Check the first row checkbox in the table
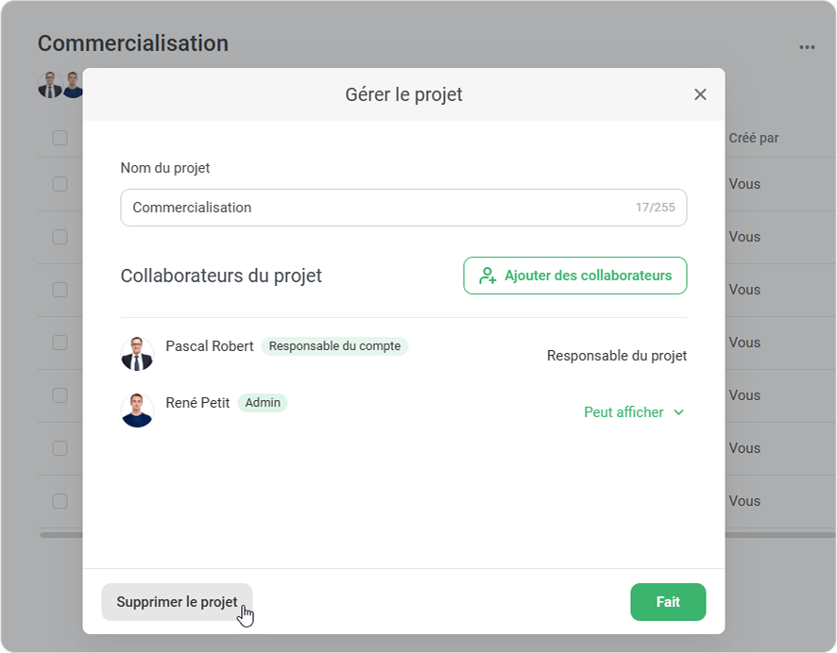The height and width of the screenshot is (653, 837). pyautogui.click(x=60, y=184)
